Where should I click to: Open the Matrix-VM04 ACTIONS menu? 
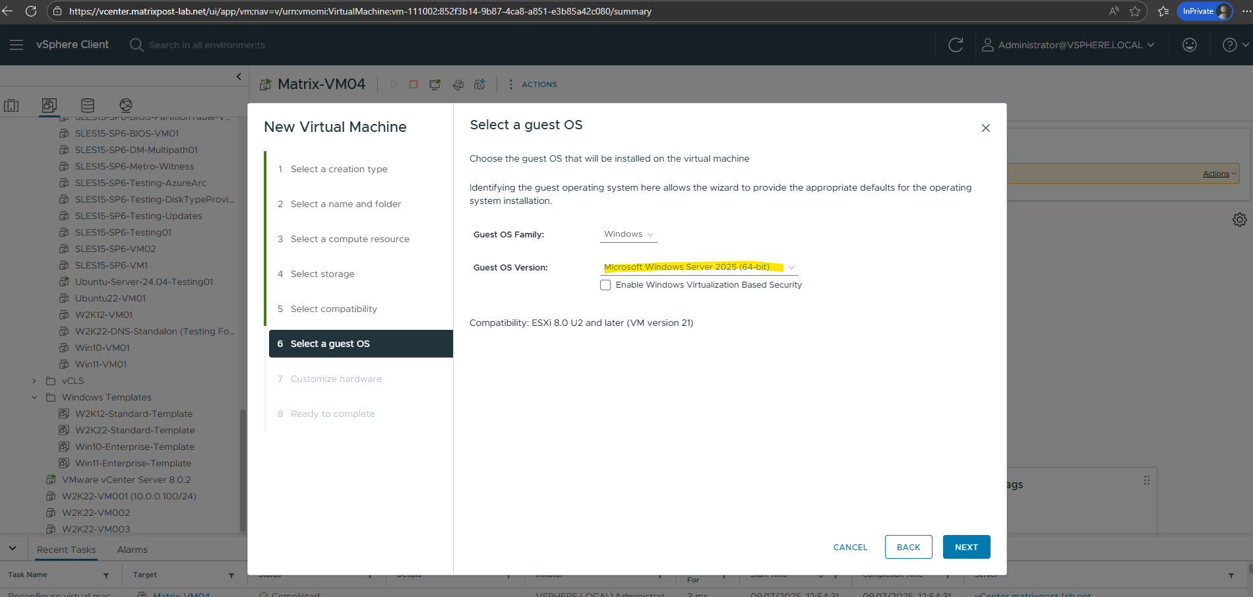[x=533, y=84]
